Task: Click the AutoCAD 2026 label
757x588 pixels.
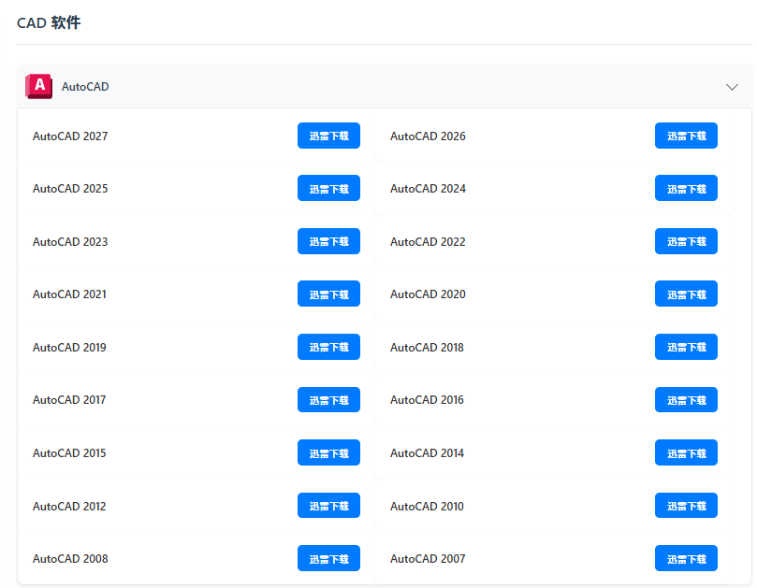Action: 428,136
